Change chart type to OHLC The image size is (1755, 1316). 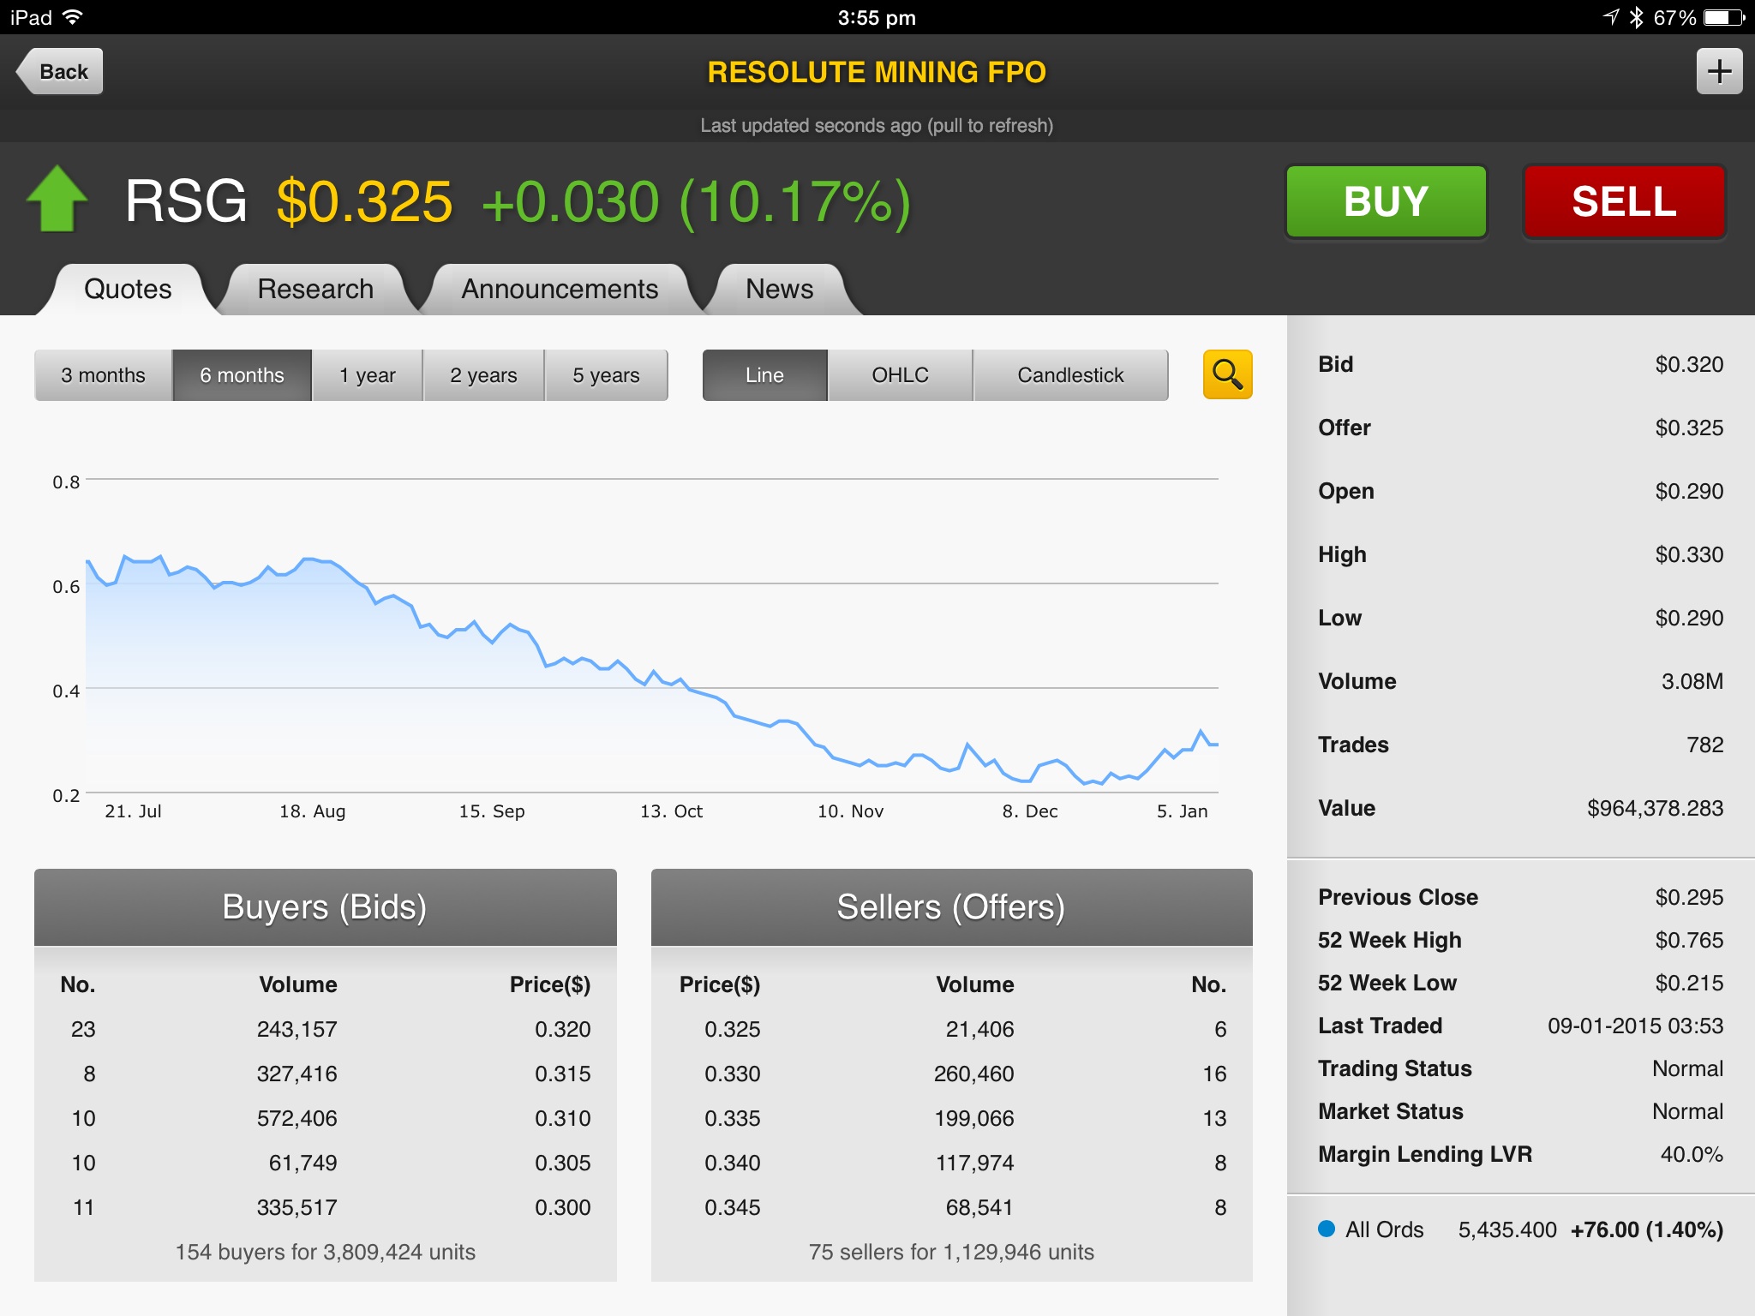click(900, 375)
